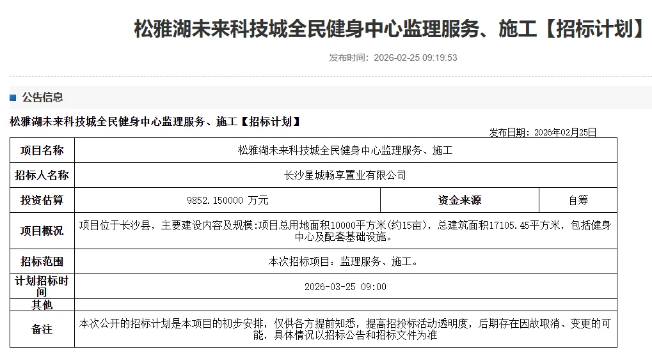Screen dimensions: 652x354
Task: Click the 项目名称 label cell
Action: coord(42,150)
